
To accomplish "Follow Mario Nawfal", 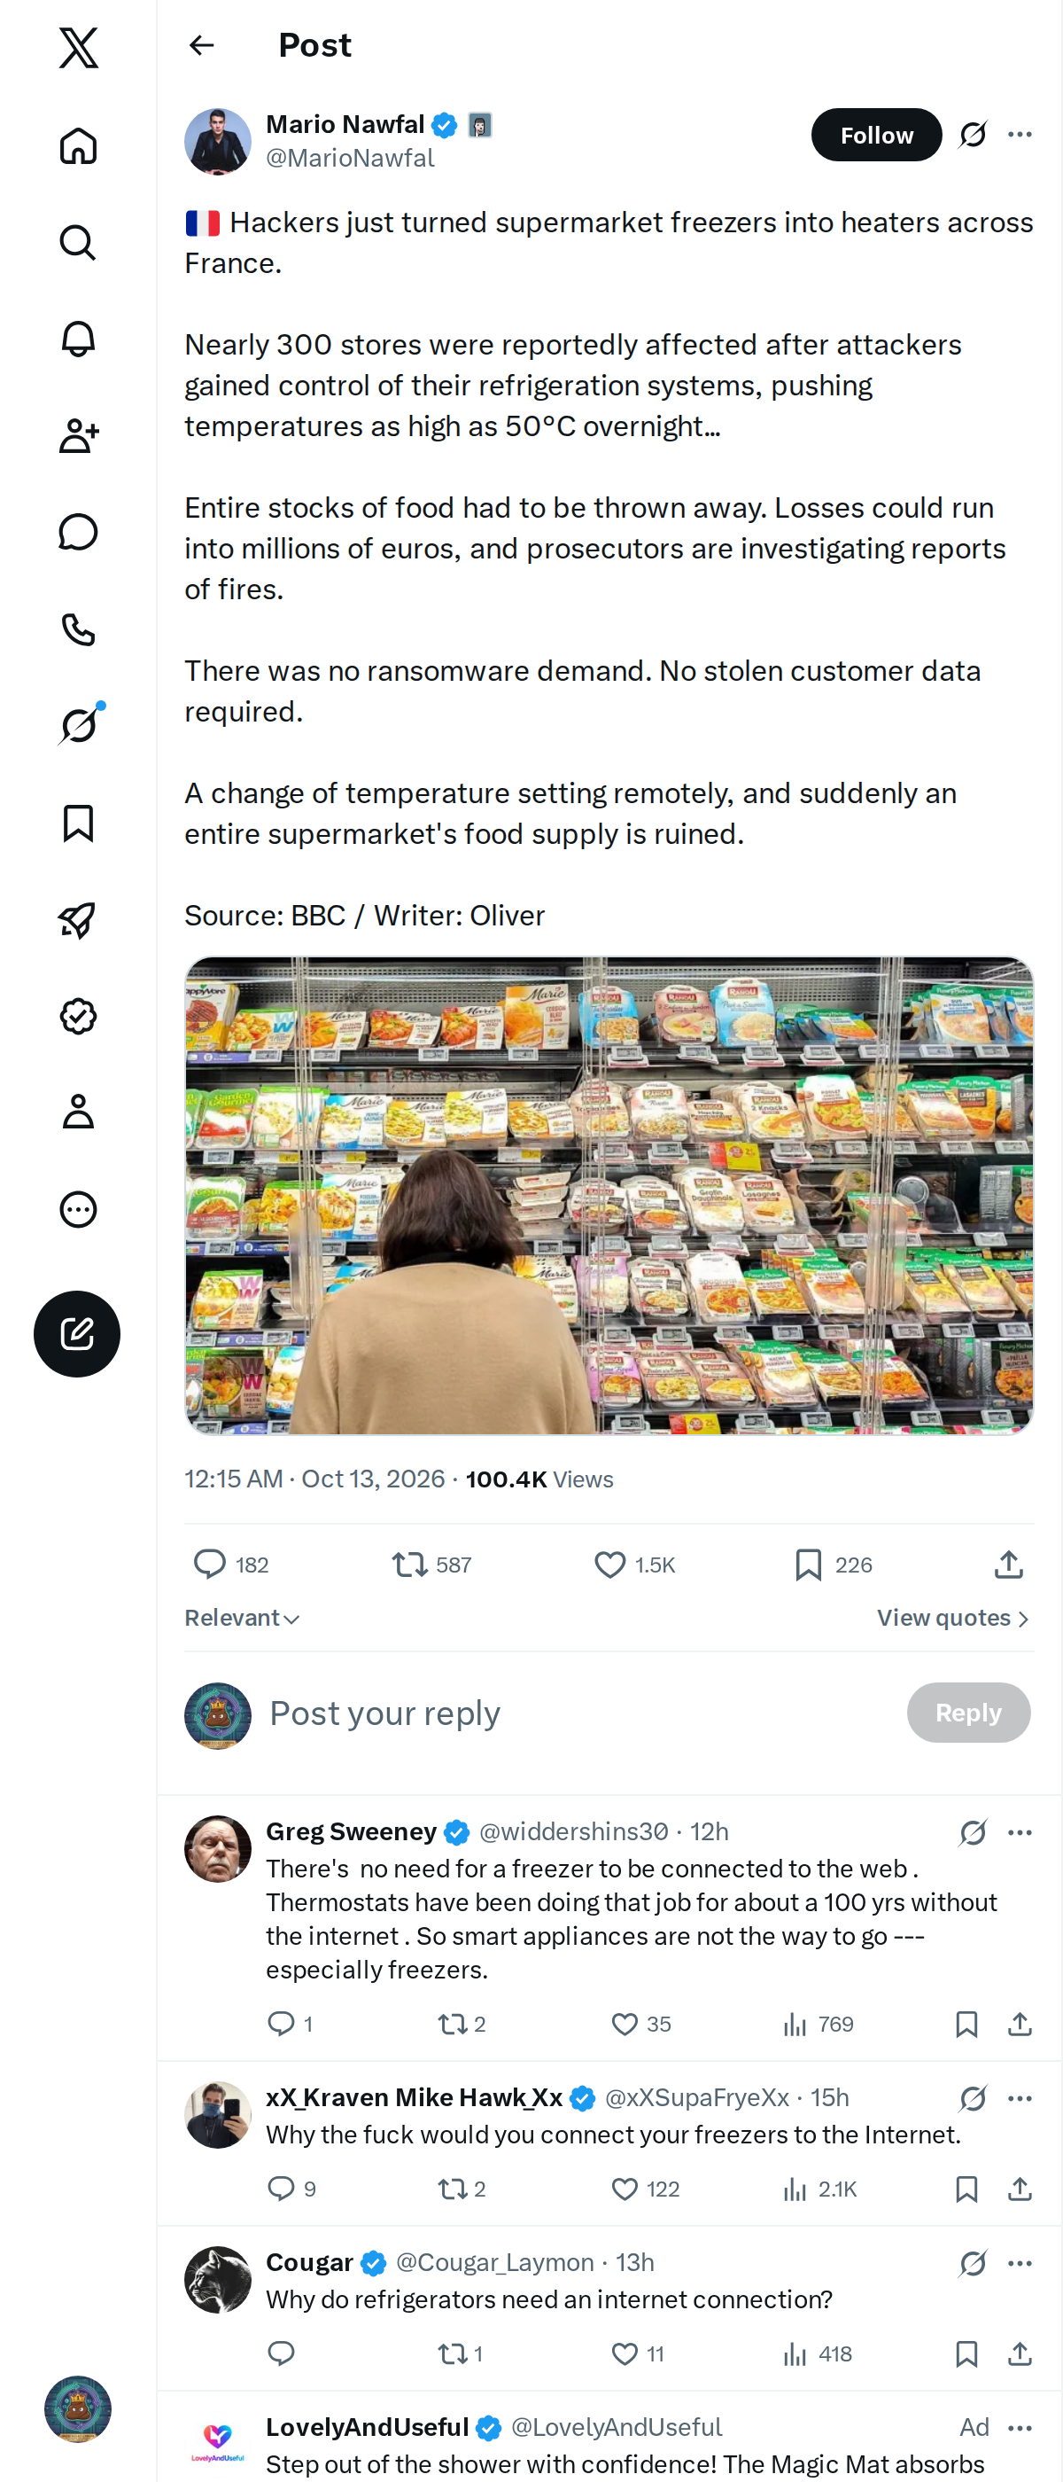I will click(876, 135).
